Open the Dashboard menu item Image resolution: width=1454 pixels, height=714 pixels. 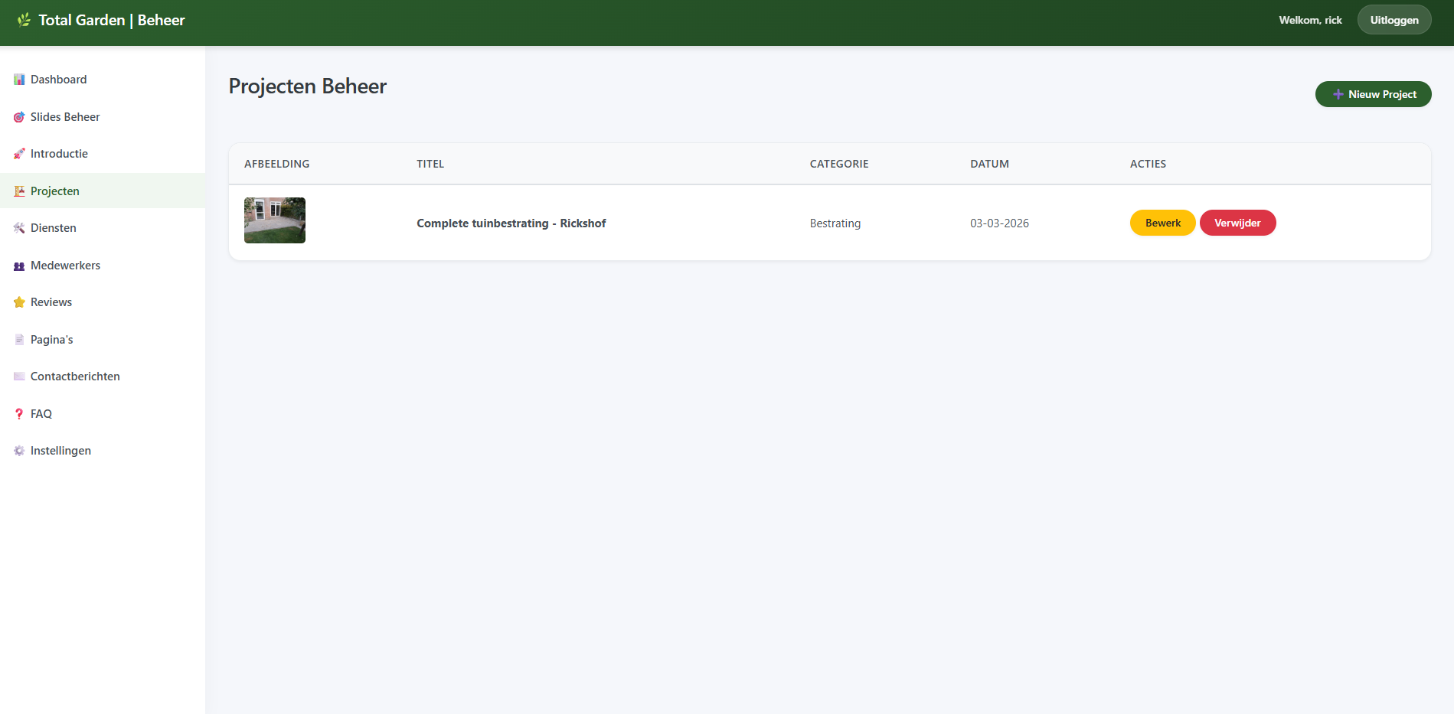coord(103,80)
